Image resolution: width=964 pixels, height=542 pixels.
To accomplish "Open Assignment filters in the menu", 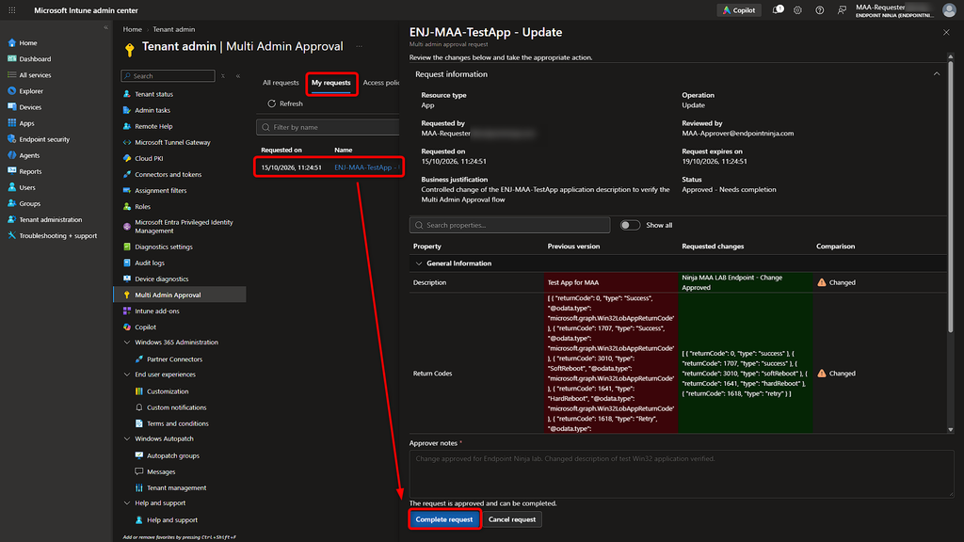I will (x=160, y=190).
